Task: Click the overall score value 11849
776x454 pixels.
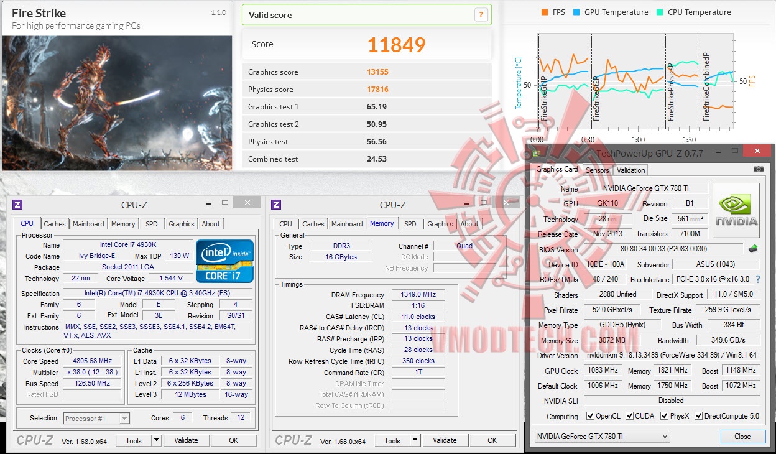Action: click(396, 45)
